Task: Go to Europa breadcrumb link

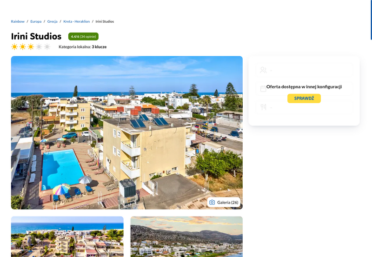Action: 36,21
